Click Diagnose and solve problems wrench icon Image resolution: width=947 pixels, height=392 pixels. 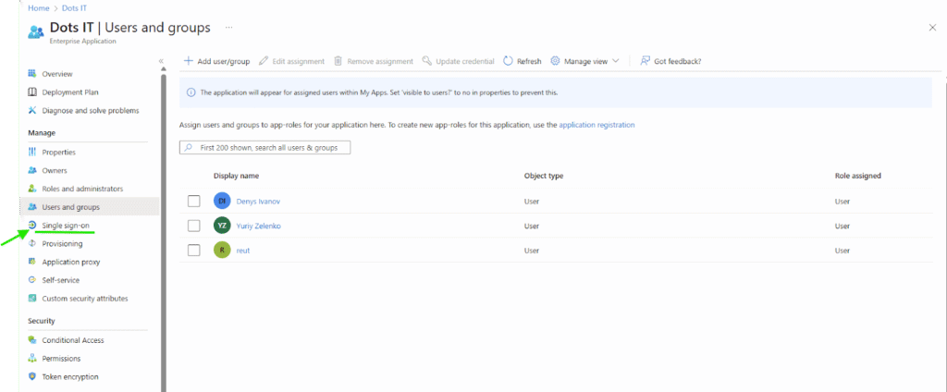[x=32, y=110]
